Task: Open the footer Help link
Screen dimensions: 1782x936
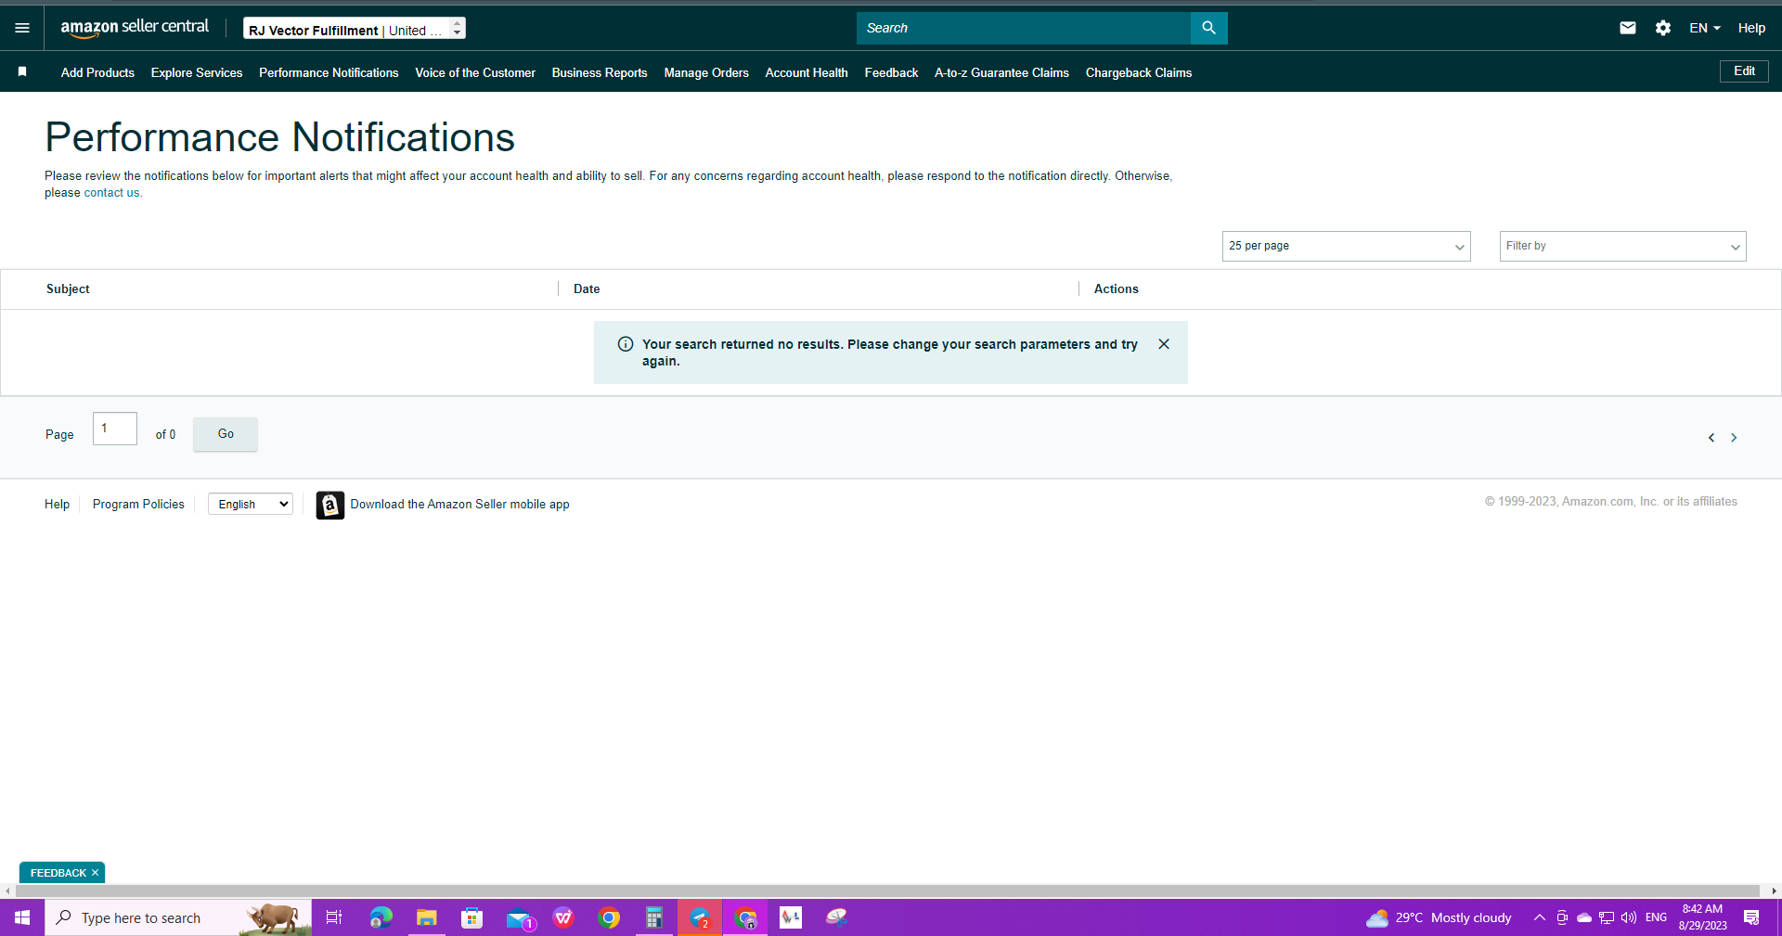Action: [x=57, y=504]
